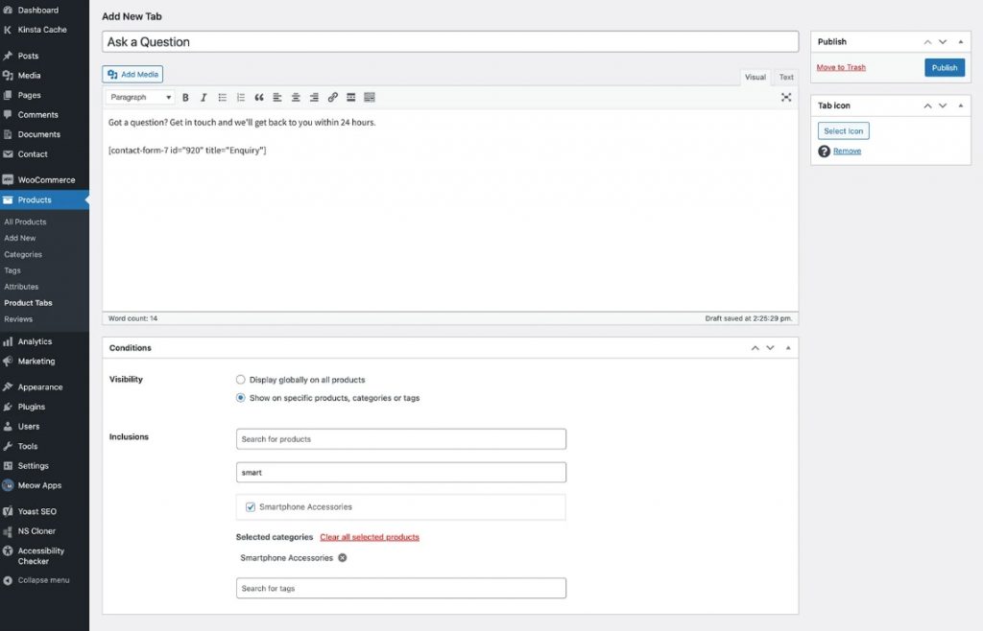Click Move to Trash link
The image size is (983, 631).
[841, 67]
